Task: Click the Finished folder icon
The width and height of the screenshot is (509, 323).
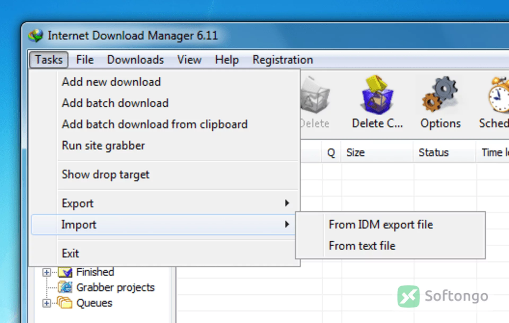Action: [65, 272]
